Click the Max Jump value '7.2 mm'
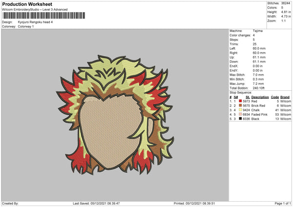Viewport: 293px width, 207px height. 258,83
